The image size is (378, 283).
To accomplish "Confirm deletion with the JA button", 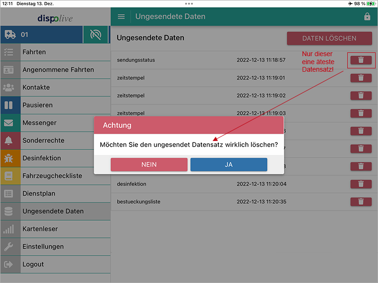I will point(229,165).
